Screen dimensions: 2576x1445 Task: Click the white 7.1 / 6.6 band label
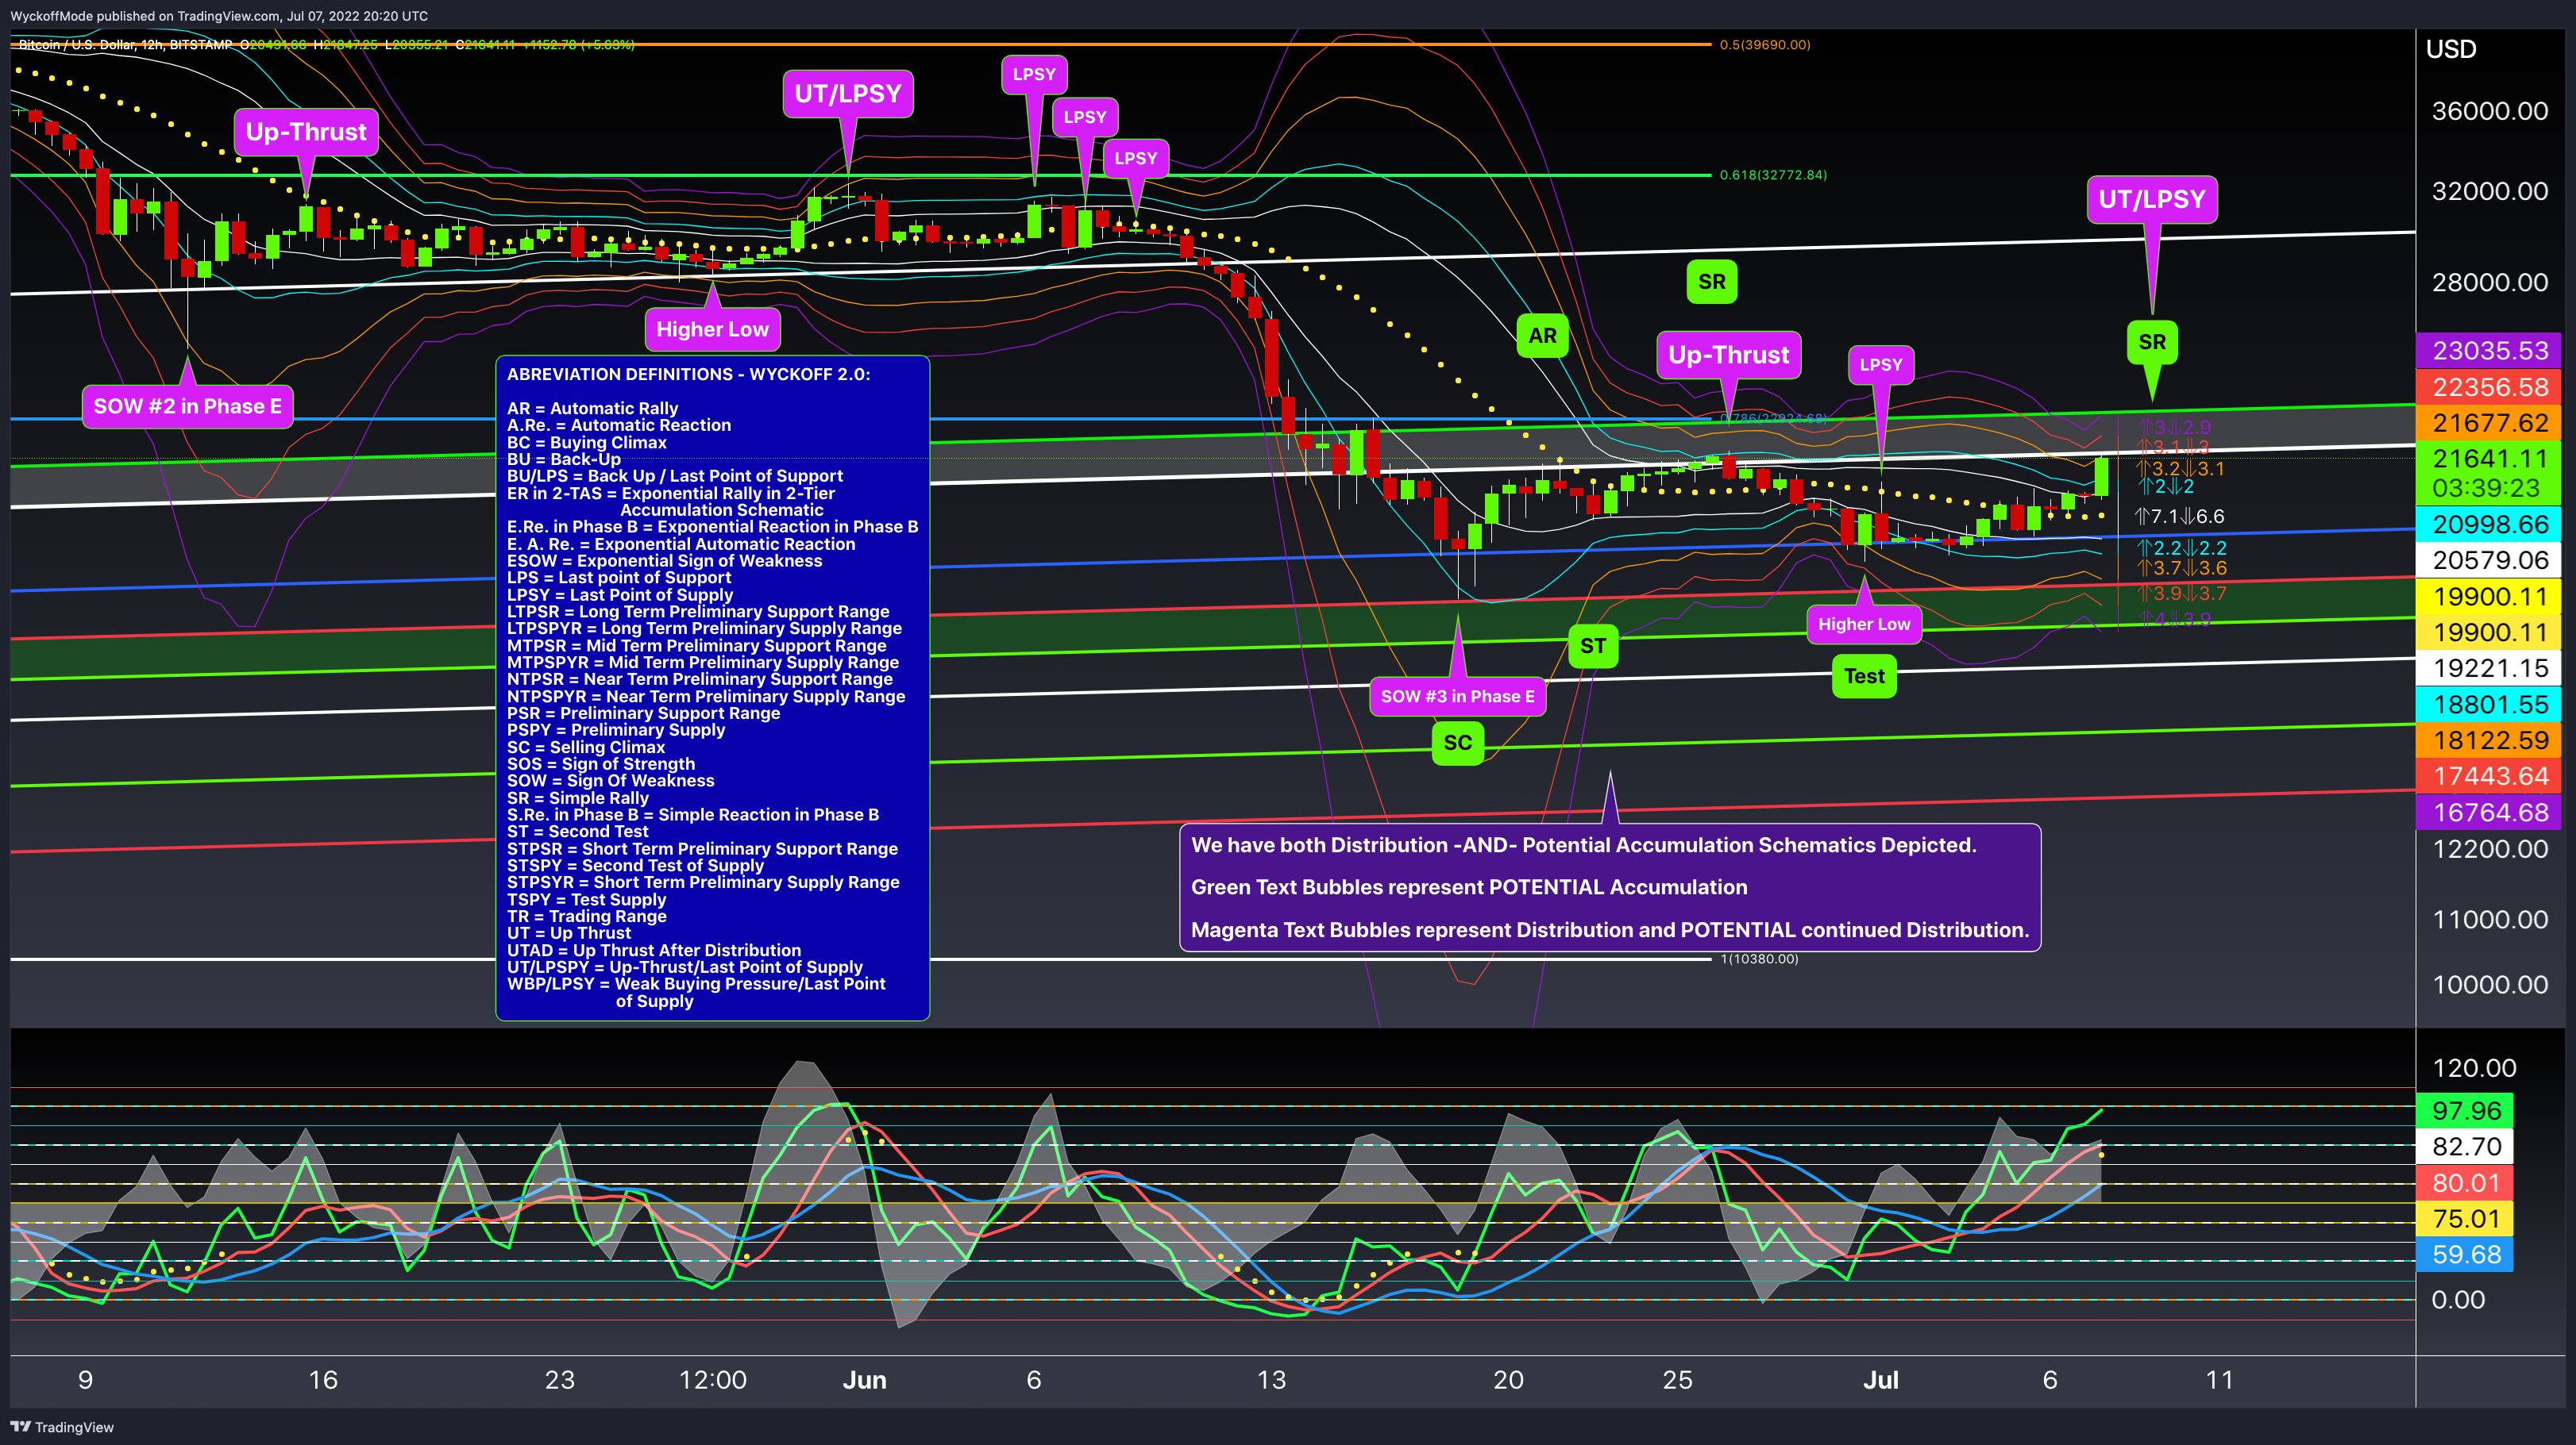pyautogui.click(x=2180, y=517)
